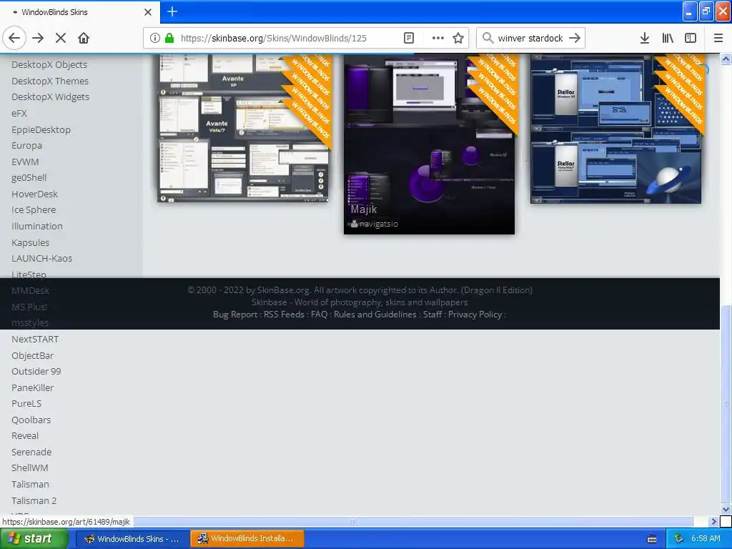Image resolution: width=732 pixels, height=549 pixels.
Task: Open the Stellar skin thumbnail
Action: pyautogui.click(x=615, y=129)
